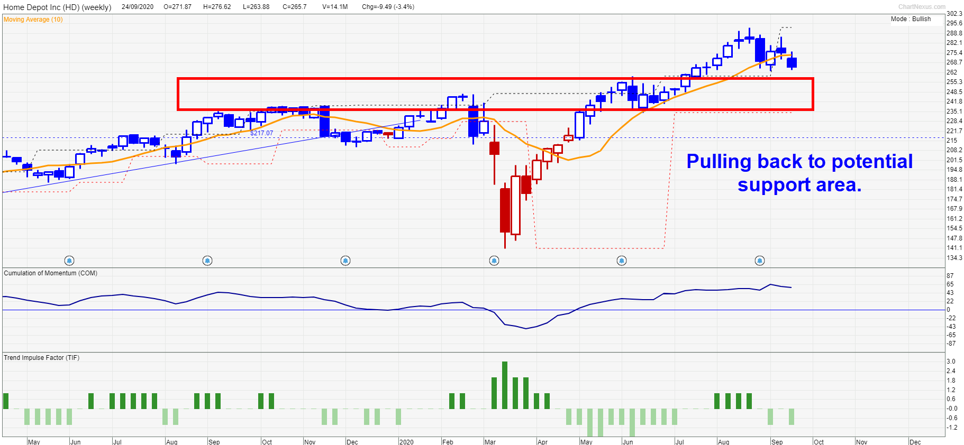964x445 pixels.
Task: Open the event marker near September 2019
Action: [207, 261]
